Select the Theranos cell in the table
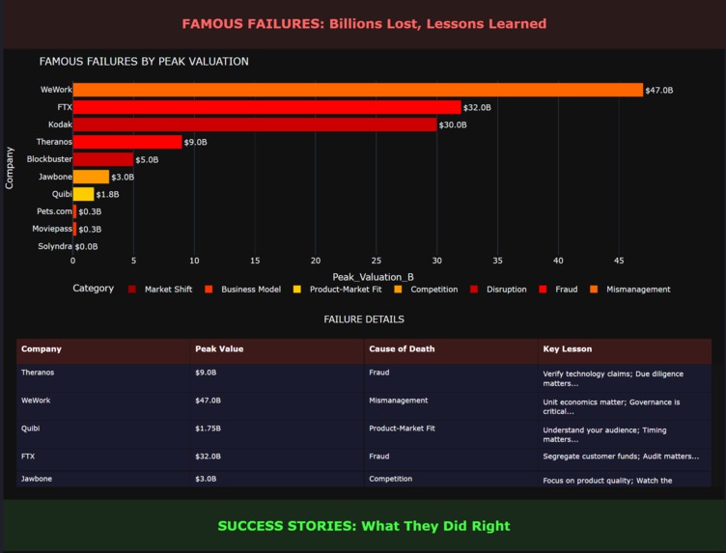The width and height of the screenshot is (726, 553). 103,378
